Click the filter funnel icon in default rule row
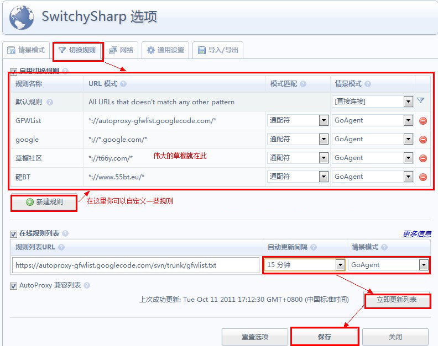The image size is (438, 346). (x=421, y=100)
